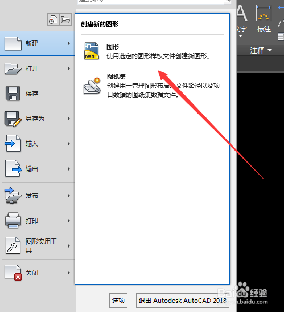Click the 图纸集 sheet set item title
This screenshot has width=284, height=312.
116,76
